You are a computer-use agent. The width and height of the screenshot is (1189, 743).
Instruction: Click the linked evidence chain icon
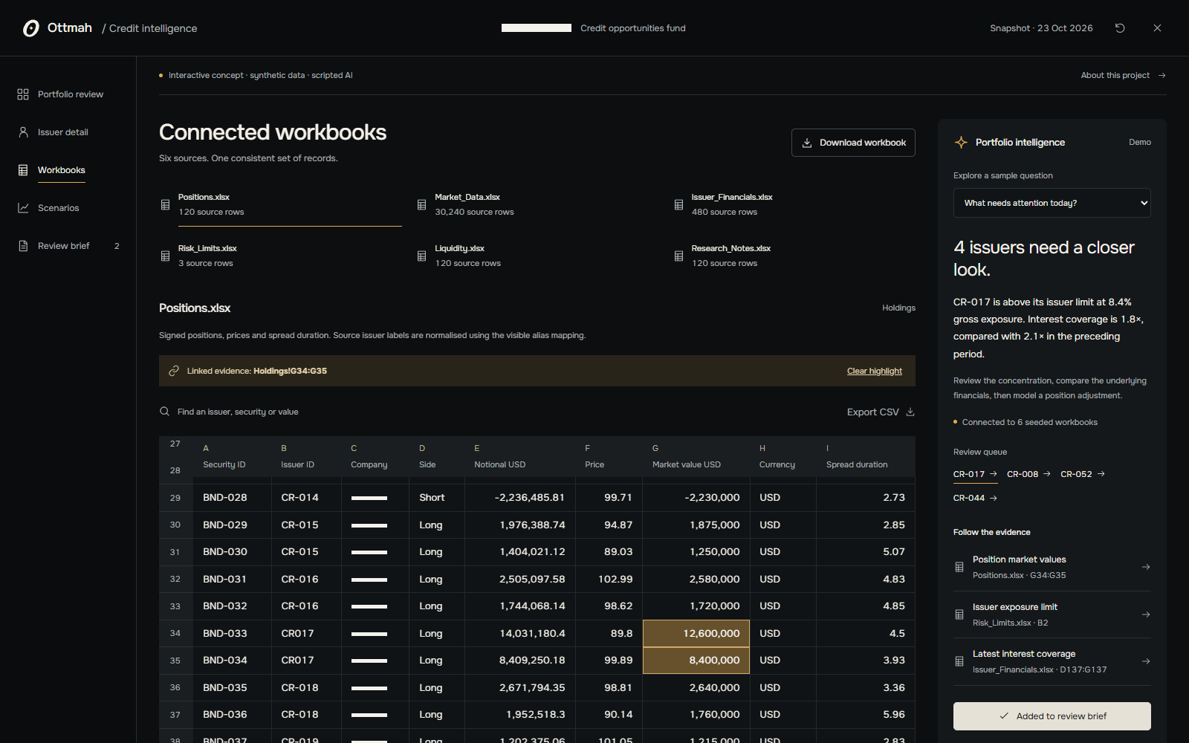pos(174,371)
